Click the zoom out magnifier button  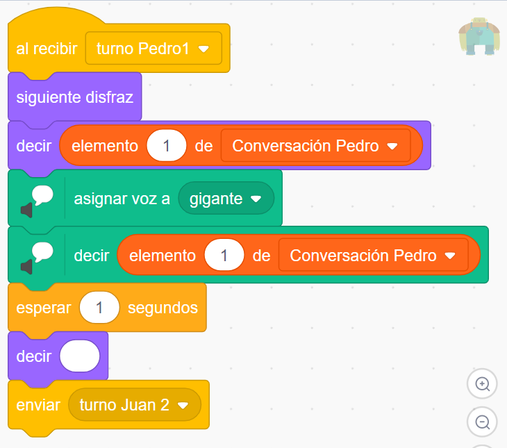coord(482,422)
